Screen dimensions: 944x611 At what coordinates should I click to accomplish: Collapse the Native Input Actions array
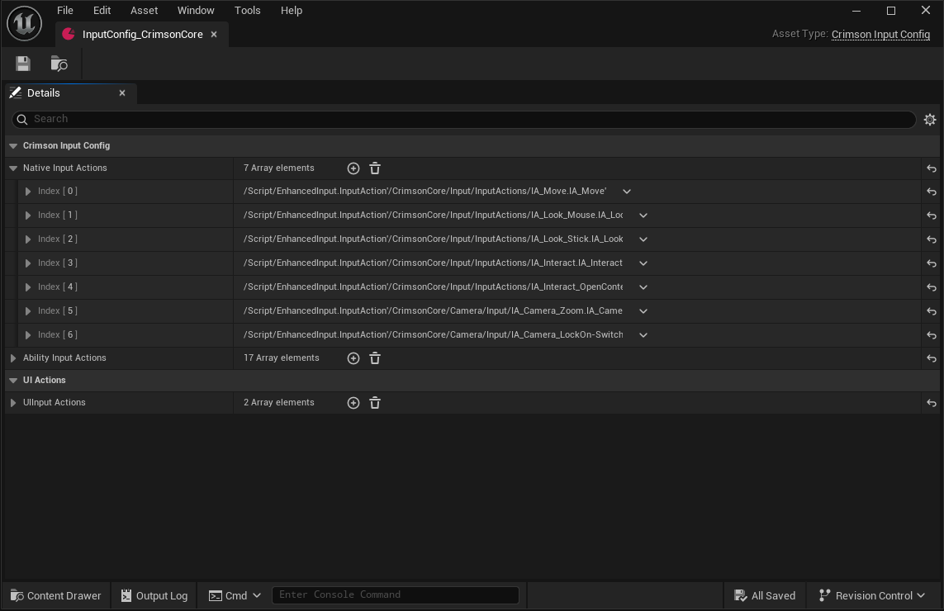click(12, 168)
